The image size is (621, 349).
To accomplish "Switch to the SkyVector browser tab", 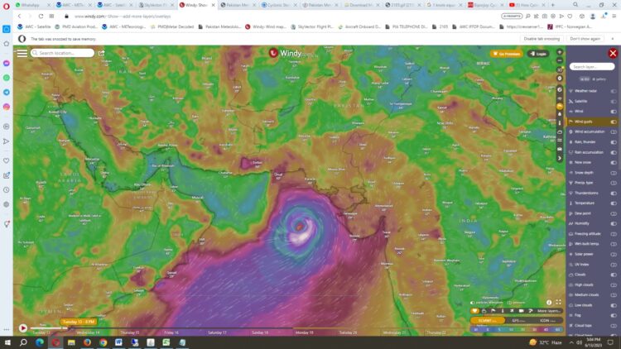I will coord(155,5).
